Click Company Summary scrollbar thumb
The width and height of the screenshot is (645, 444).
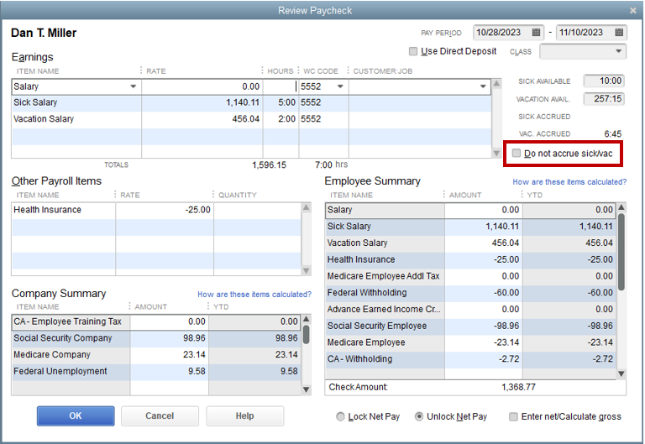(306, 335)
